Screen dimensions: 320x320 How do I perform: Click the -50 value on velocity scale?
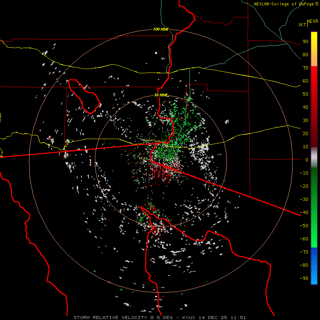pyautogui.click(x=304, y=225)
